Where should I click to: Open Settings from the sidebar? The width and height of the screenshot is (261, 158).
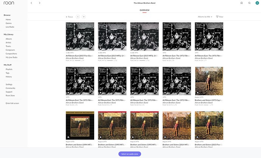tap(9, 84)
